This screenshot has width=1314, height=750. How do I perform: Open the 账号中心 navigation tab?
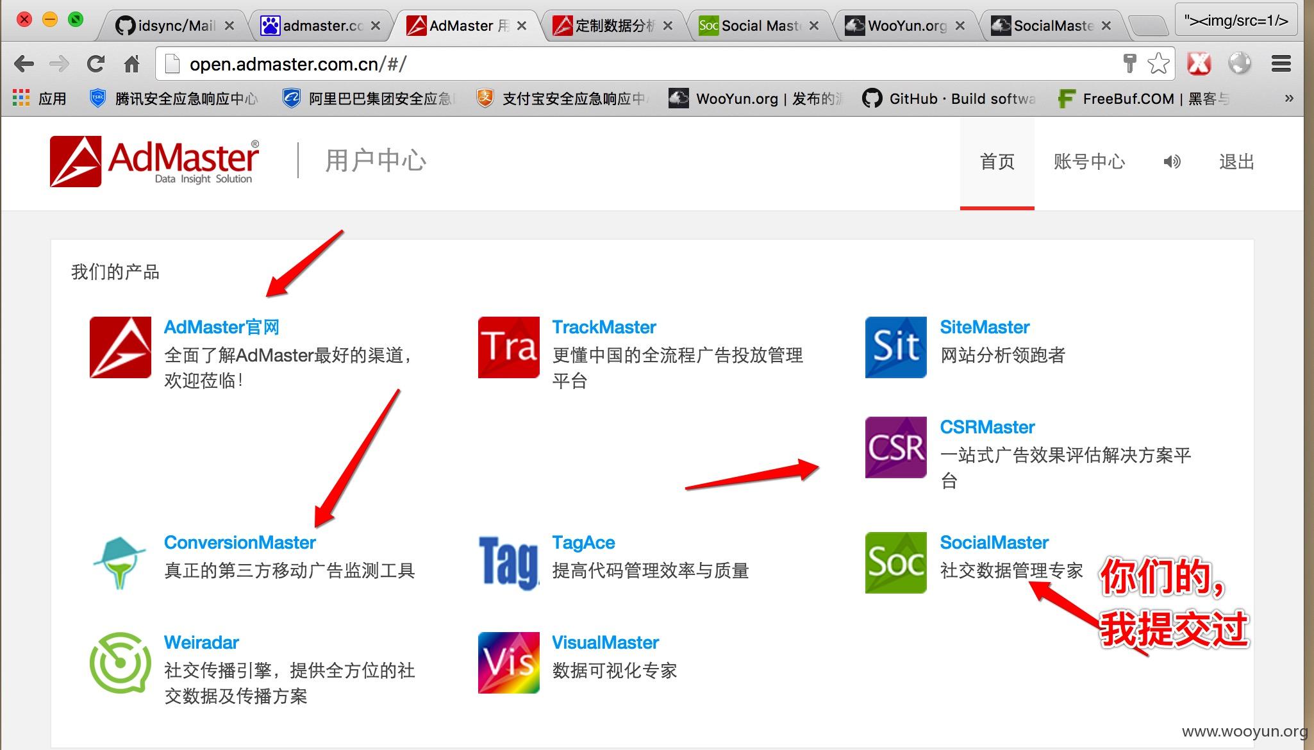[x=1089, y=162]
